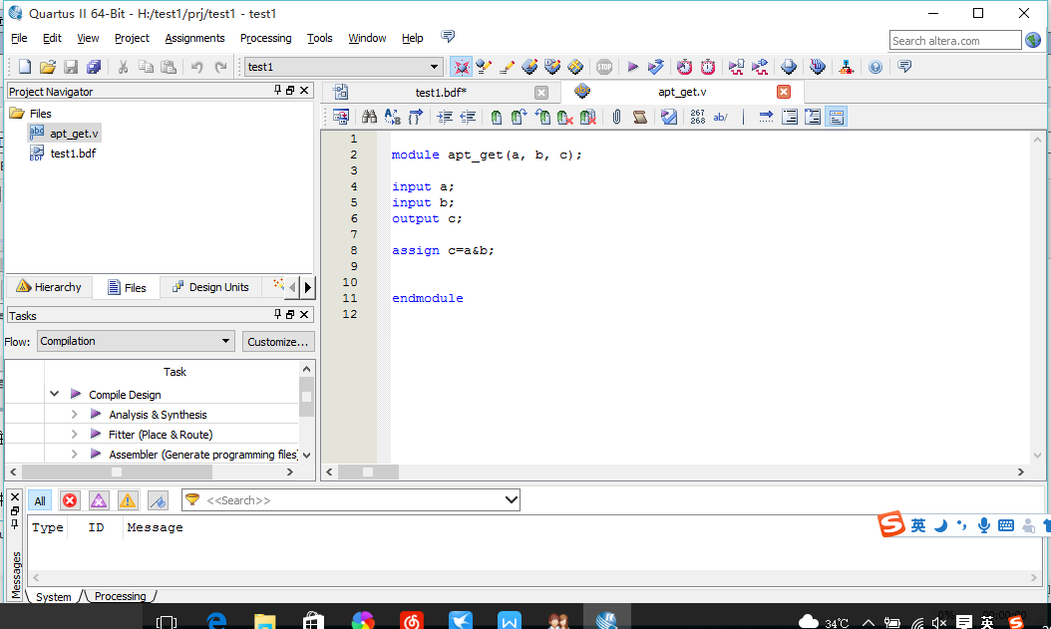Collapse the Compile Design task

coord(54,394)
